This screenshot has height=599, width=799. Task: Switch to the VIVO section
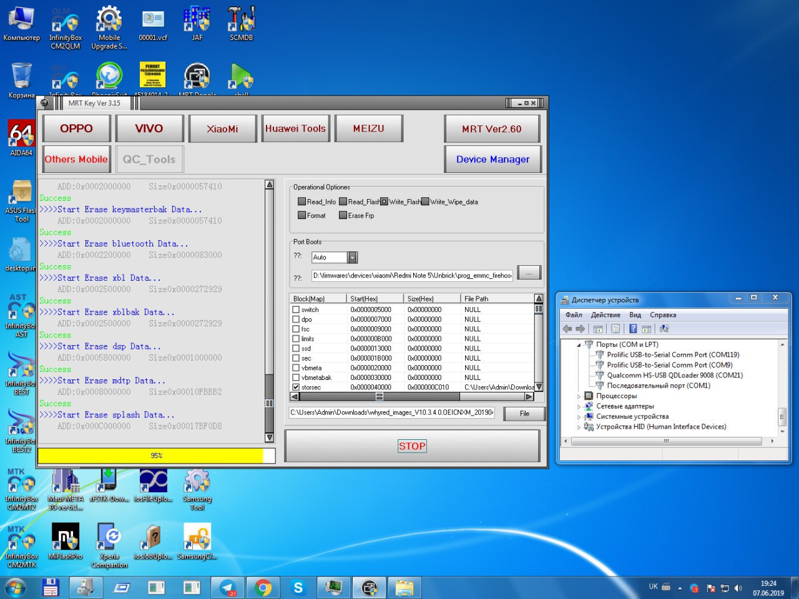pyautogui.click(x=149, y=129)
